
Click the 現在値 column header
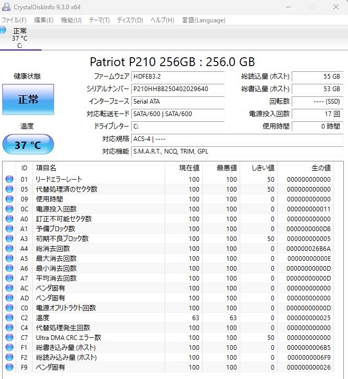(184, 168)
